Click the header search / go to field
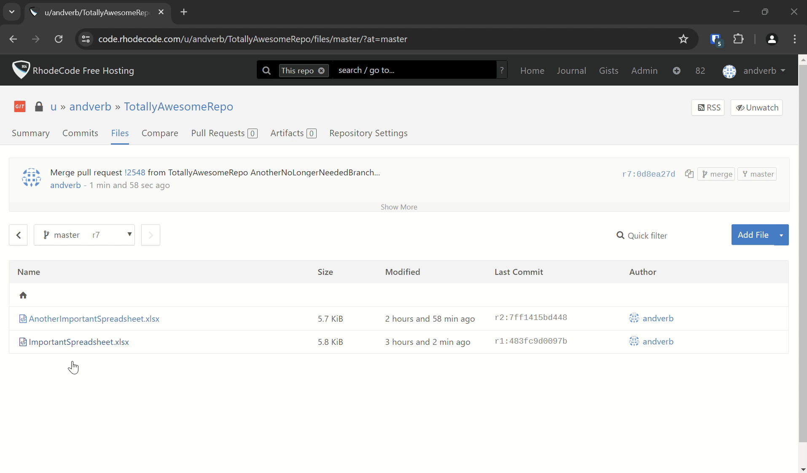Screen dimensions: 807x473 click(415, 70)
